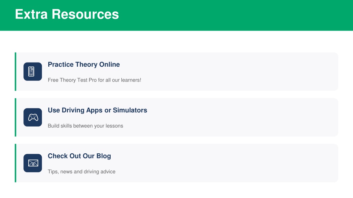Click white gap between header and first card
Screen dimensions: 353x198
[x=176, y=41]
